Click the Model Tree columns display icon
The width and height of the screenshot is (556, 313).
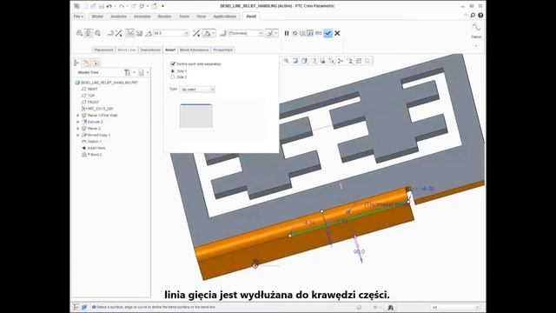click(x=141, y=72)
